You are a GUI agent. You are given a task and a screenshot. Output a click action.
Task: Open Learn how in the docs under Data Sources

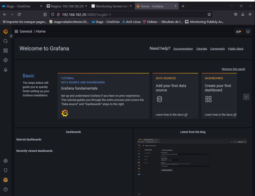coord(172,115)
